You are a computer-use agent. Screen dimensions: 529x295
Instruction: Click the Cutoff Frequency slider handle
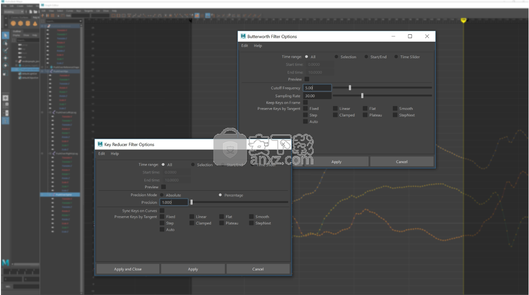pyautogui.click(x=350, y=88)
